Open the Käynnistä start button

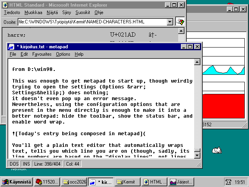(17, 182)
